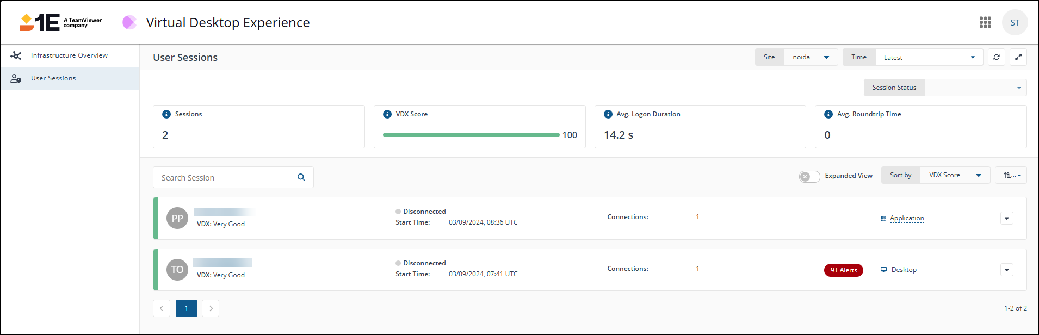Click the Application link
This screenshot has width=1039, height=335.
point(906,218)
